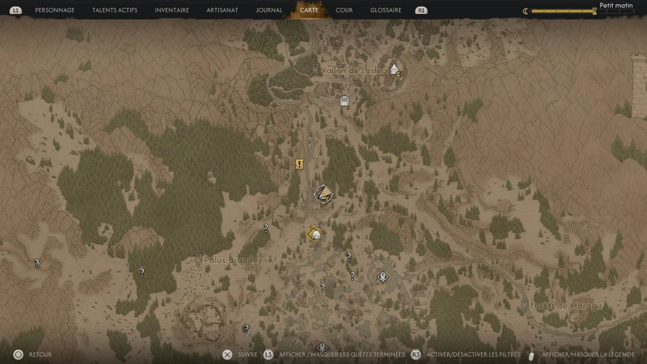This screenshot has height=364, width=647.
Task: Click the L1 previous-tab button prompt
Action: (x=15, y=10)
